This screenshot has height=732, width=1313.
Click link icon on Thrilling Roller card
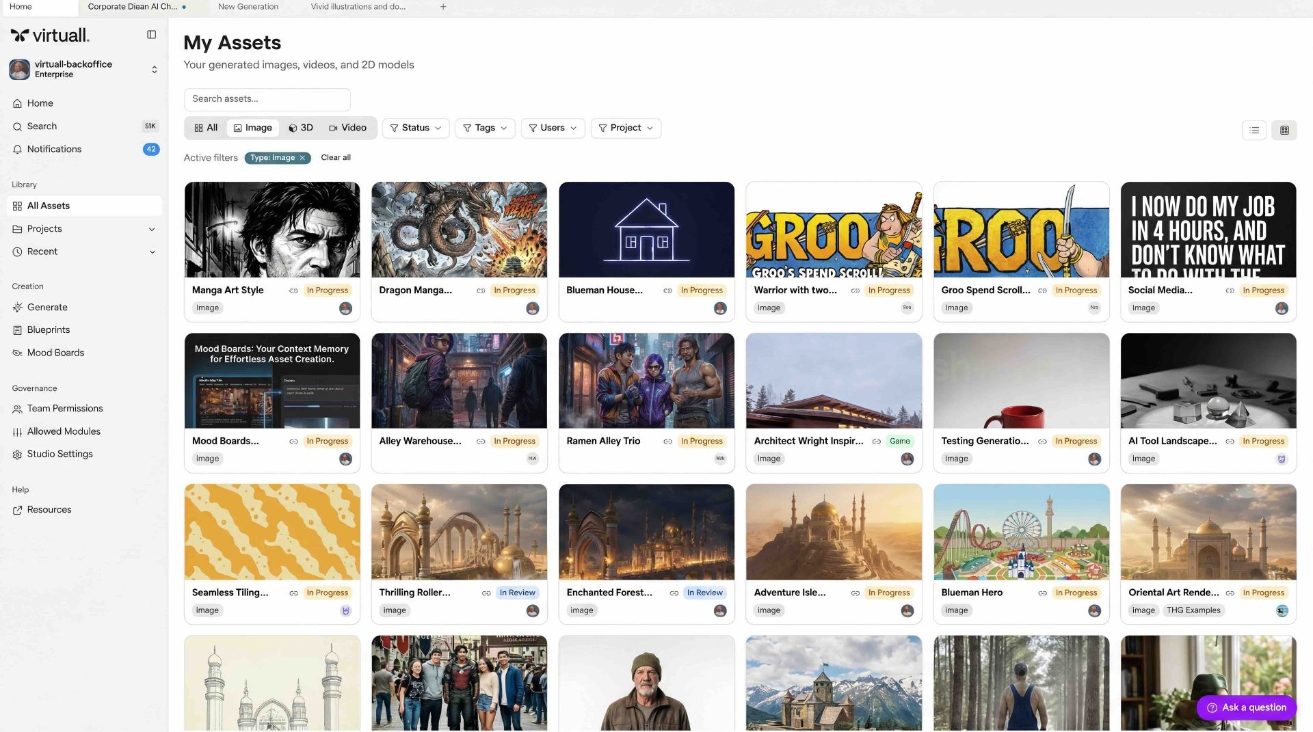pyautogui.click(x=486, y=593)
